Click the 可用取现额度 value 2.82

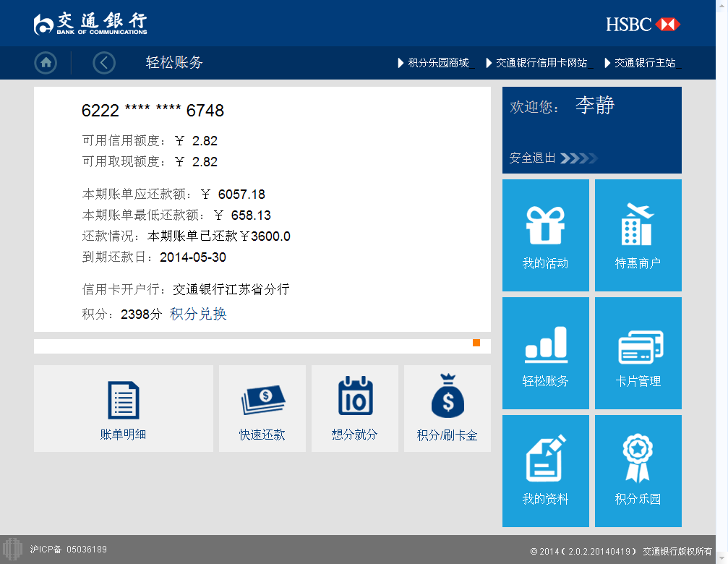click(205, 161)
